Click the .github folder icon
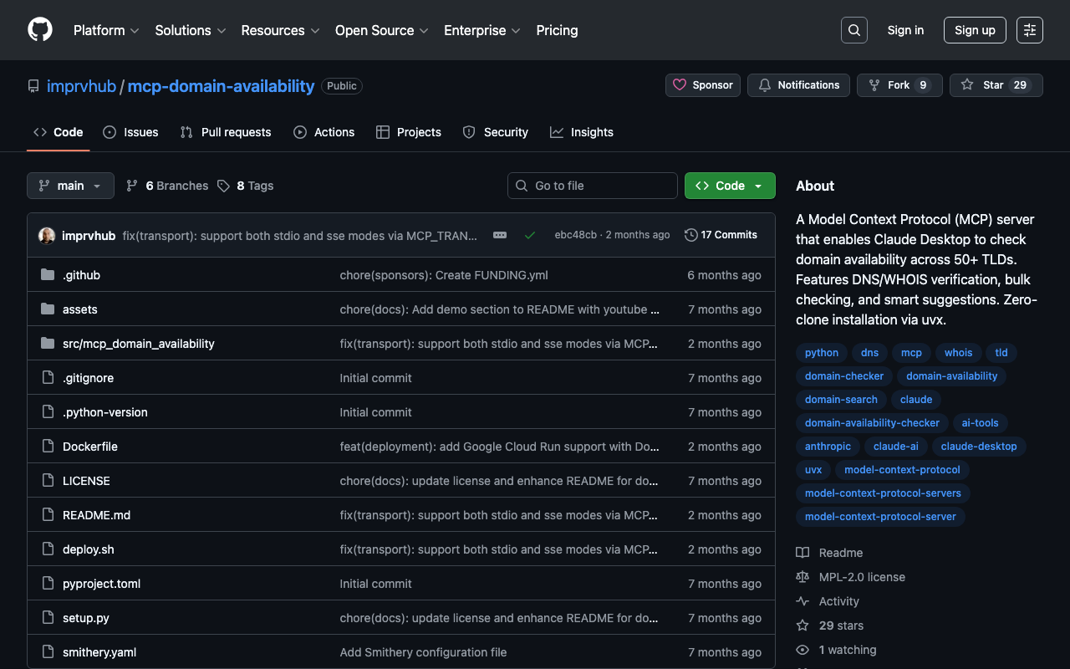 tap(48, 275)
